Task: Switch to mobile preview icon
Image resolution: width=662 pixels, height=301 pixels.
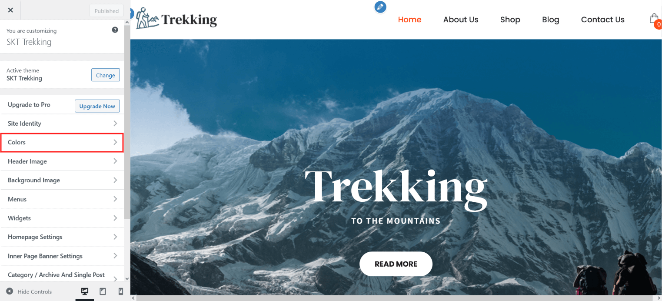Action: click(121, 291)
